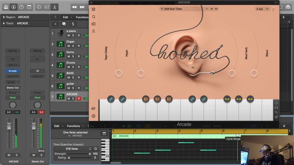Open Arcade search magnifier icon
The width and height of the screenshot is (294, 165).
pyautogui.click(x=94, y=17)
